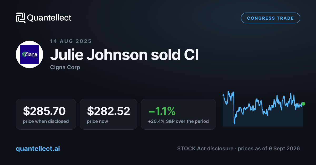Select the $285.70 price when disclosed card
This screenshot has width=316, height=165.
(x=46, y=114)
